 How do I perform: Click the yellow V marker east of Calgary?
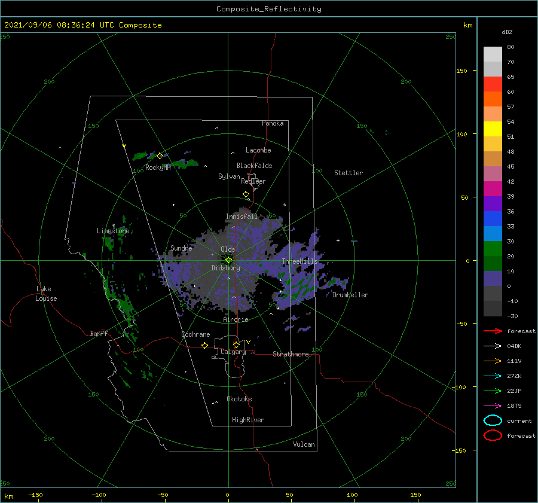[x=249, y=342]
